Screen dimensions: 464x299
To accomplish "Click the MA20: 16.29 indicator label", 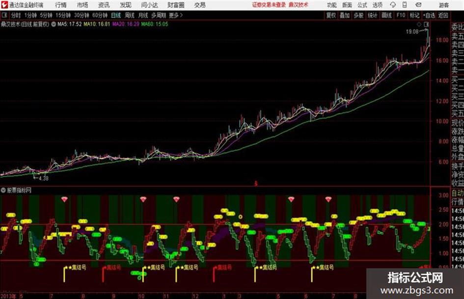I will tap(126, 24).
